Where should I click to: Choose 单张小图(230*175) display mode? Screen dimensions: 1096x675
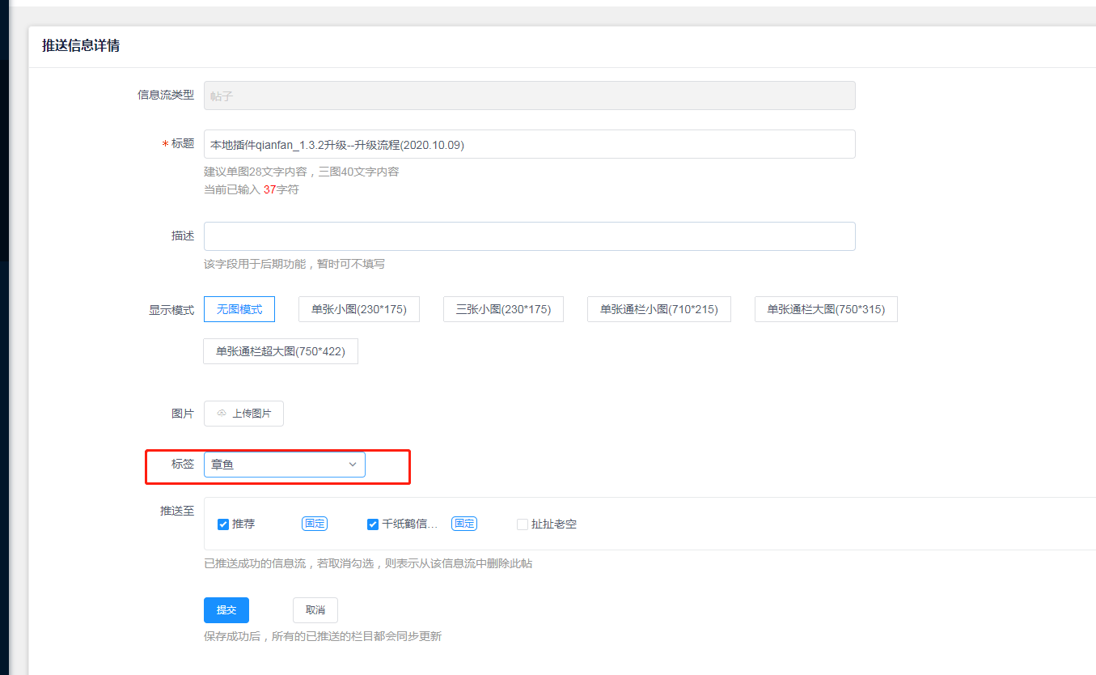(359, 309)
